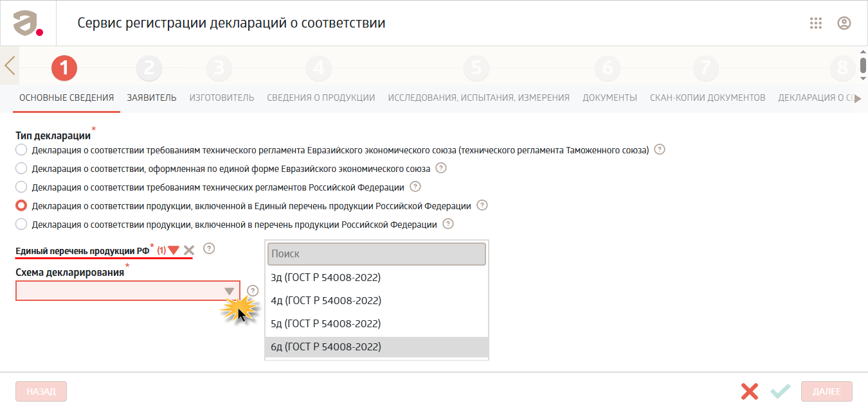Open the user profile icon
This screenshot has height=410, width=868.
pos(844,23)
